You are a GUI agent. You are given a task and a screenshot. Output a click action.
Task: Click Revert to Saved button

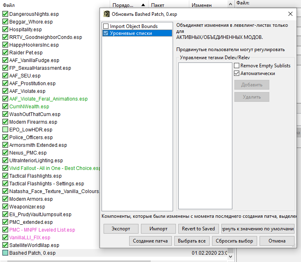pos(198,229)
